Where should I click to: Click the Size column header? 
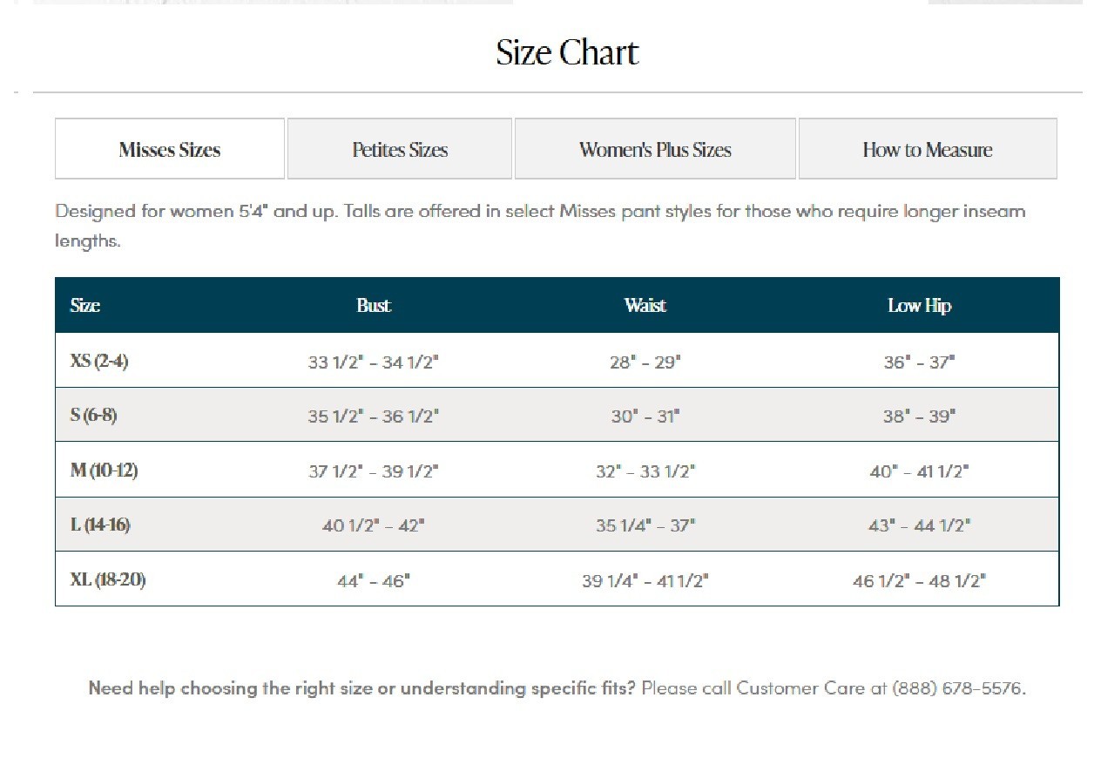[84, 306]
